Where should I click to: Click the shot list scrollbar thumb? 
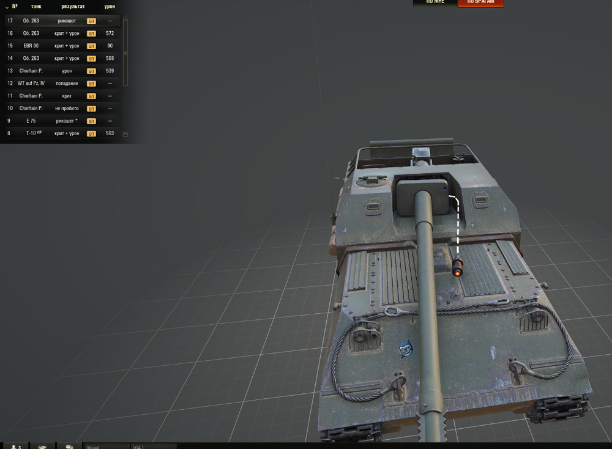125,53
